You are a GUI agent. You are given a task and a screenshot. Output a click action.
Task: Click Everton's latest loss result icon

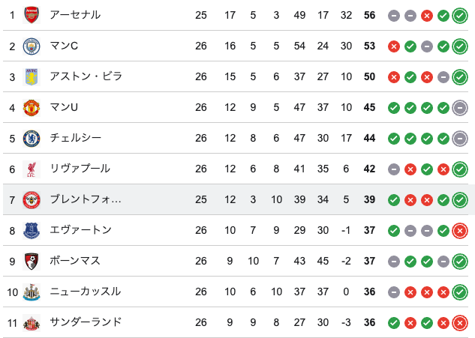tap(460, 230)
